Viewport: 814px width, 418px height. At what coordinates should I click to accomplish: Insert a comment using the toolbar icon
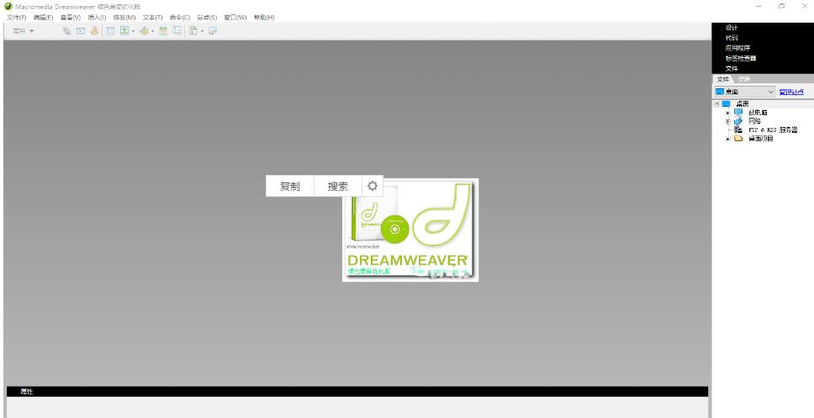(177, 31)
